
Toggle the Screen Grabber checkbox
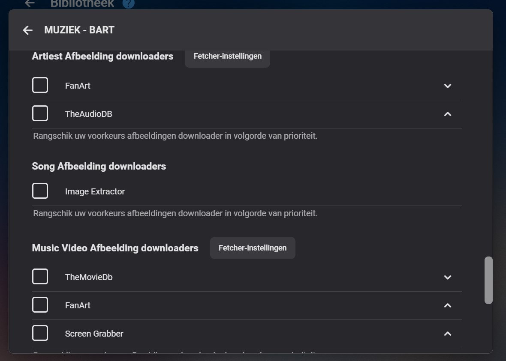click(40, 333)
